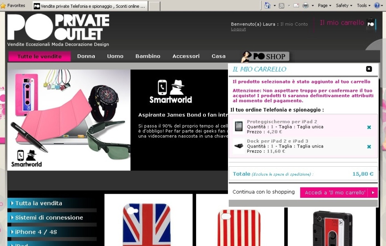386x246 pixels.
Task: Open the Union Jack phone case product
Action: (148, 220)
